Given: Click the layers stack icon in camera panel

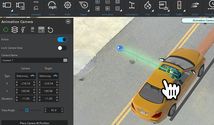Looking at the screenshot, I should [x=15, y=30].
